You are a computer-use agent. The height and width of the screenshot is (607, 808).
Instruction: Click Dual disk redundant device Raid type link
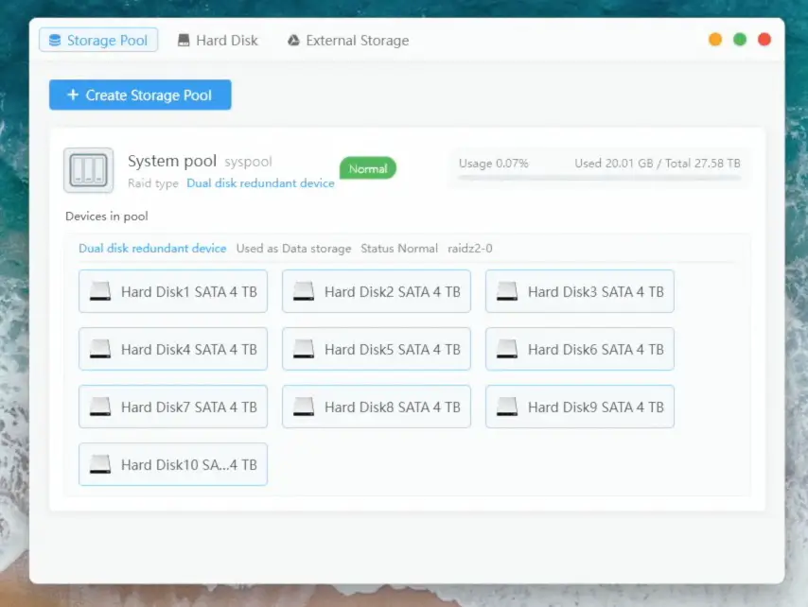pyautogui.click(x=260, y=183)
